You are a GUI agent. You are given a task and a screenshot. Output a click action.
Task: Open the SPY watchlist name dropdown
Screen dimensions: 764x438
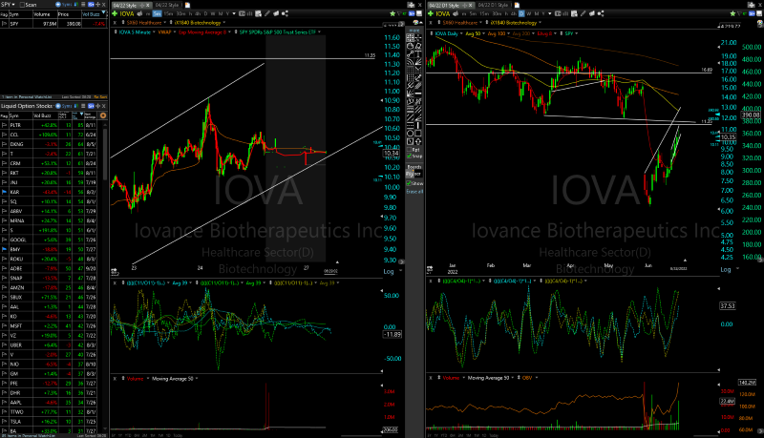pyautogui.click(x=13, y=5)
